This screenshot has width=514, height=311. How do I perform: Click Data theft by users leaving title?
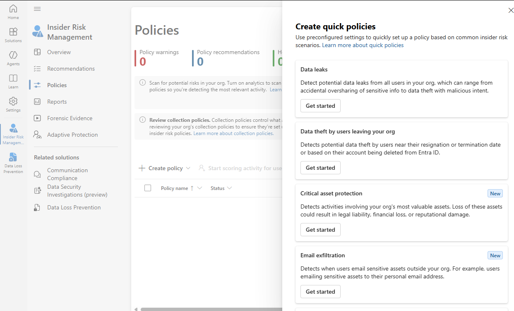[x=348, y=131]
